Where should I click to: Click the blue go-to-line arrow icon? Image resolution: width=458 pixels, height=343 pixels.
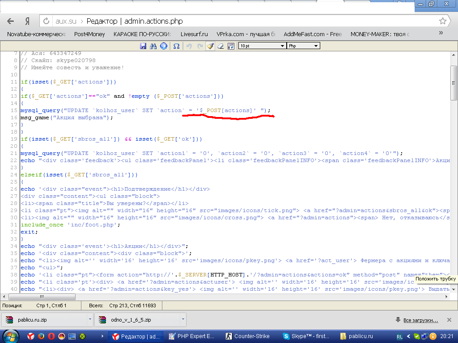coord(164,46)
